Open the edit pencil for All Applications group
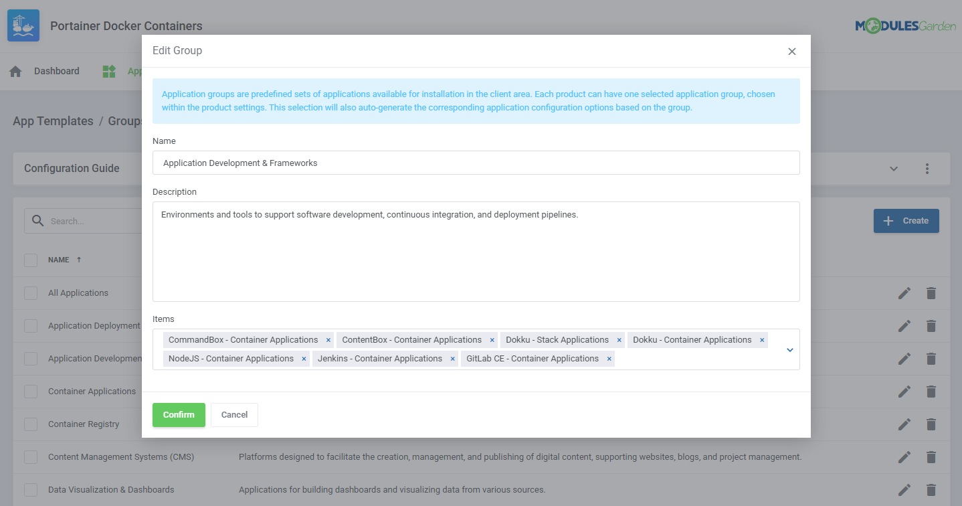Image resolution: width=962 pixels, height=506 pixels. (904, 293)
